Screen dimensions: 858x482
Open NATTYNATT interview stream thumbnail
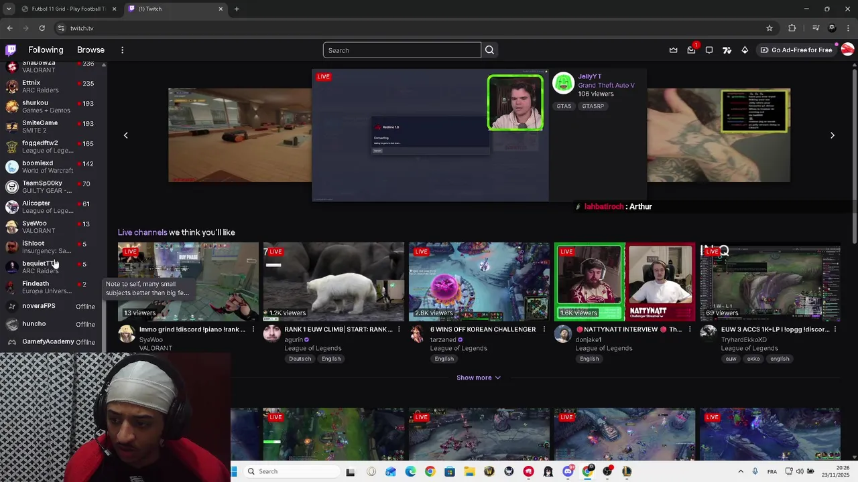[x=625, y=282]
